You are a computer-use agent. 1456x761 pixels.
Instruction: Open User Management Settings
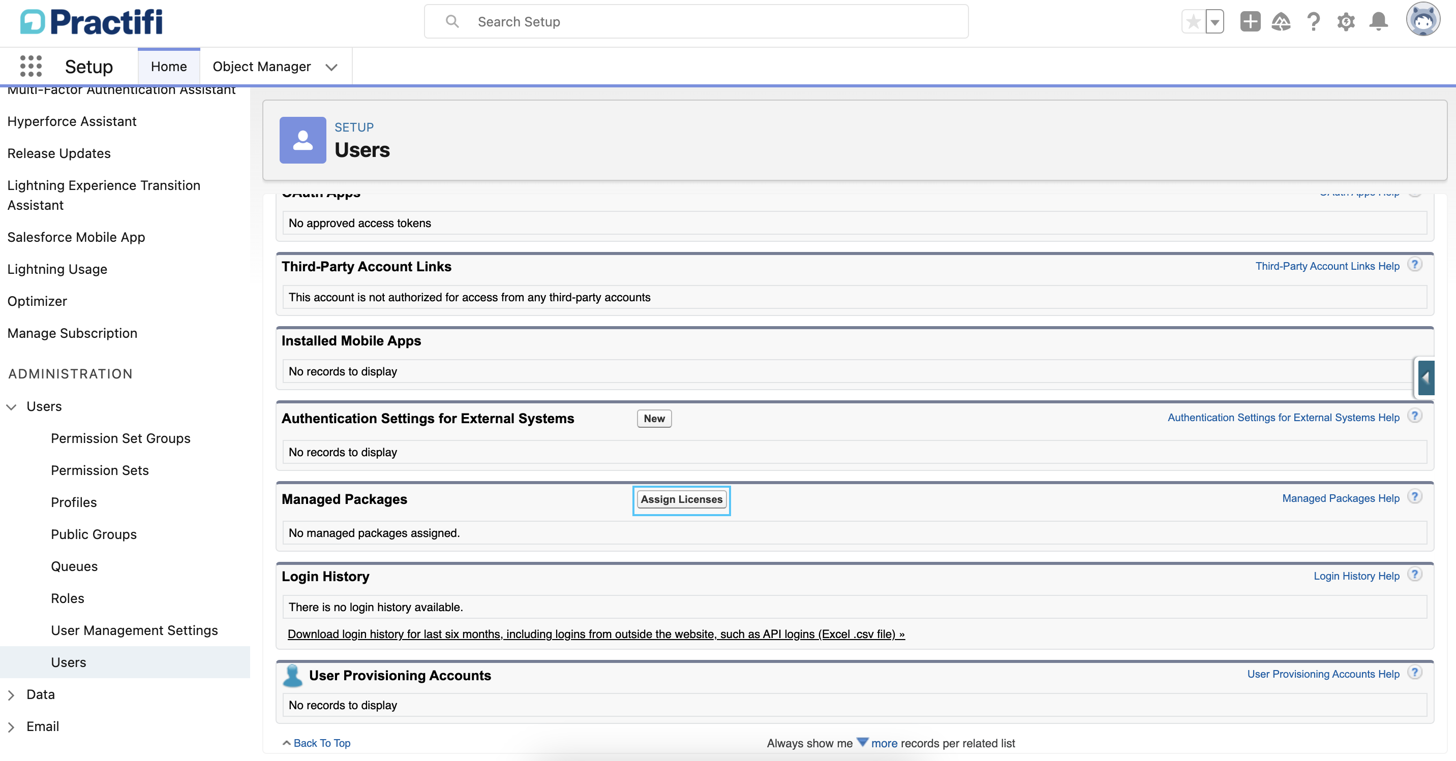point(134,630)
